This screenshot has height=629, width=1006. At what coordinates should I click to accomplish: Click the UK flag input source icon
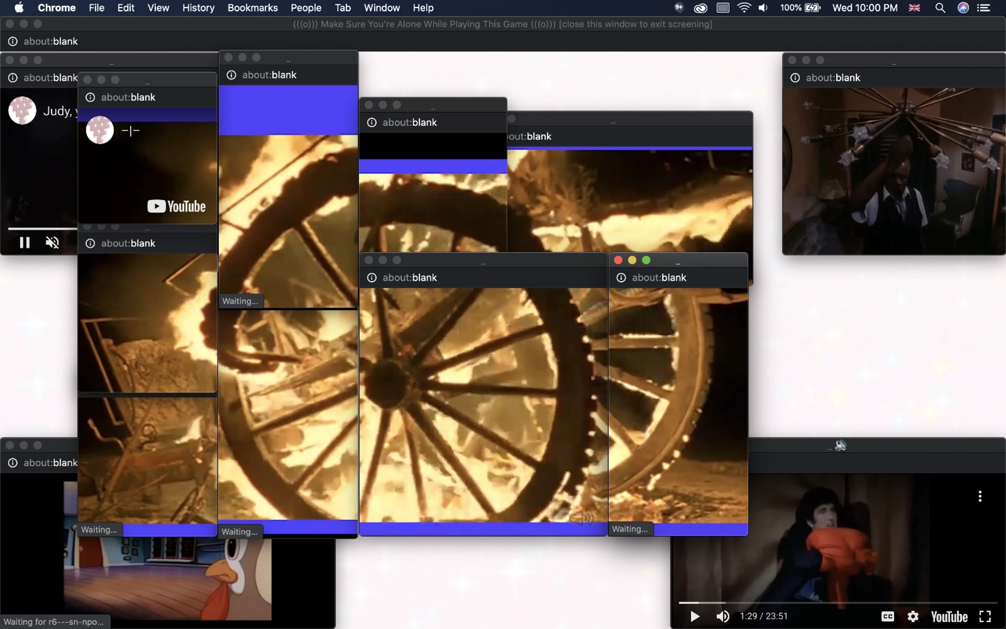coord(914,8)
